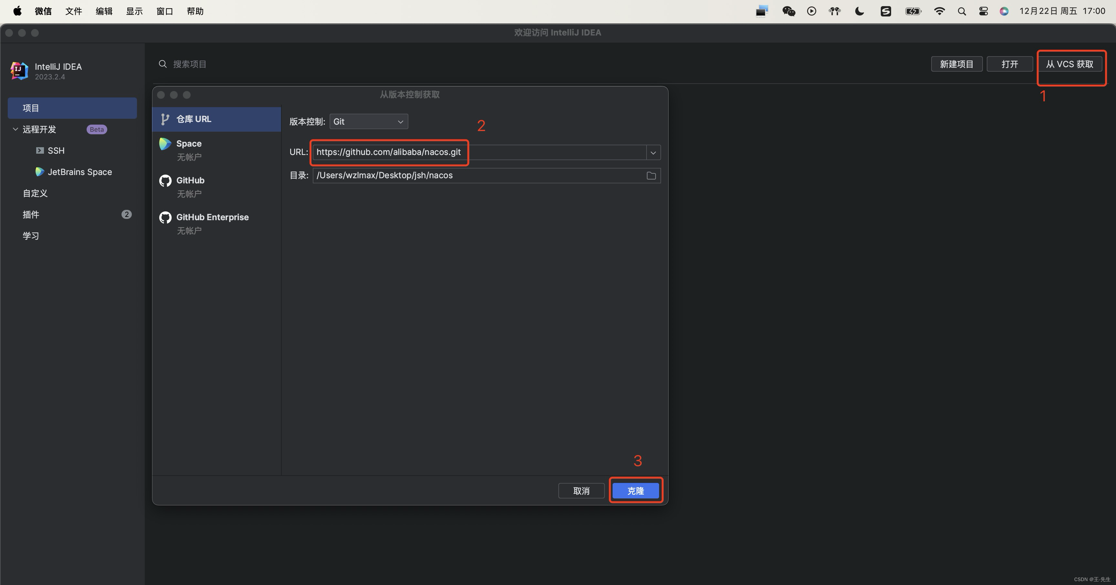Select SSH under 远程开发
The image size is (1116, 585).
(72, 151)
